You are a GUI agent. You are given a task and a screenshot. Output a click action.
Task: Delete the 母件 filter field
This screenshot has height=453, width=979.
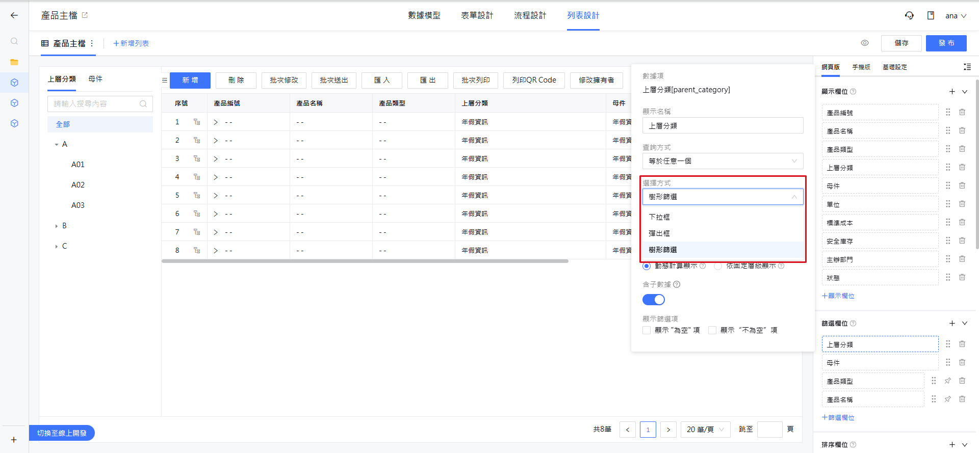click(962, 362)
